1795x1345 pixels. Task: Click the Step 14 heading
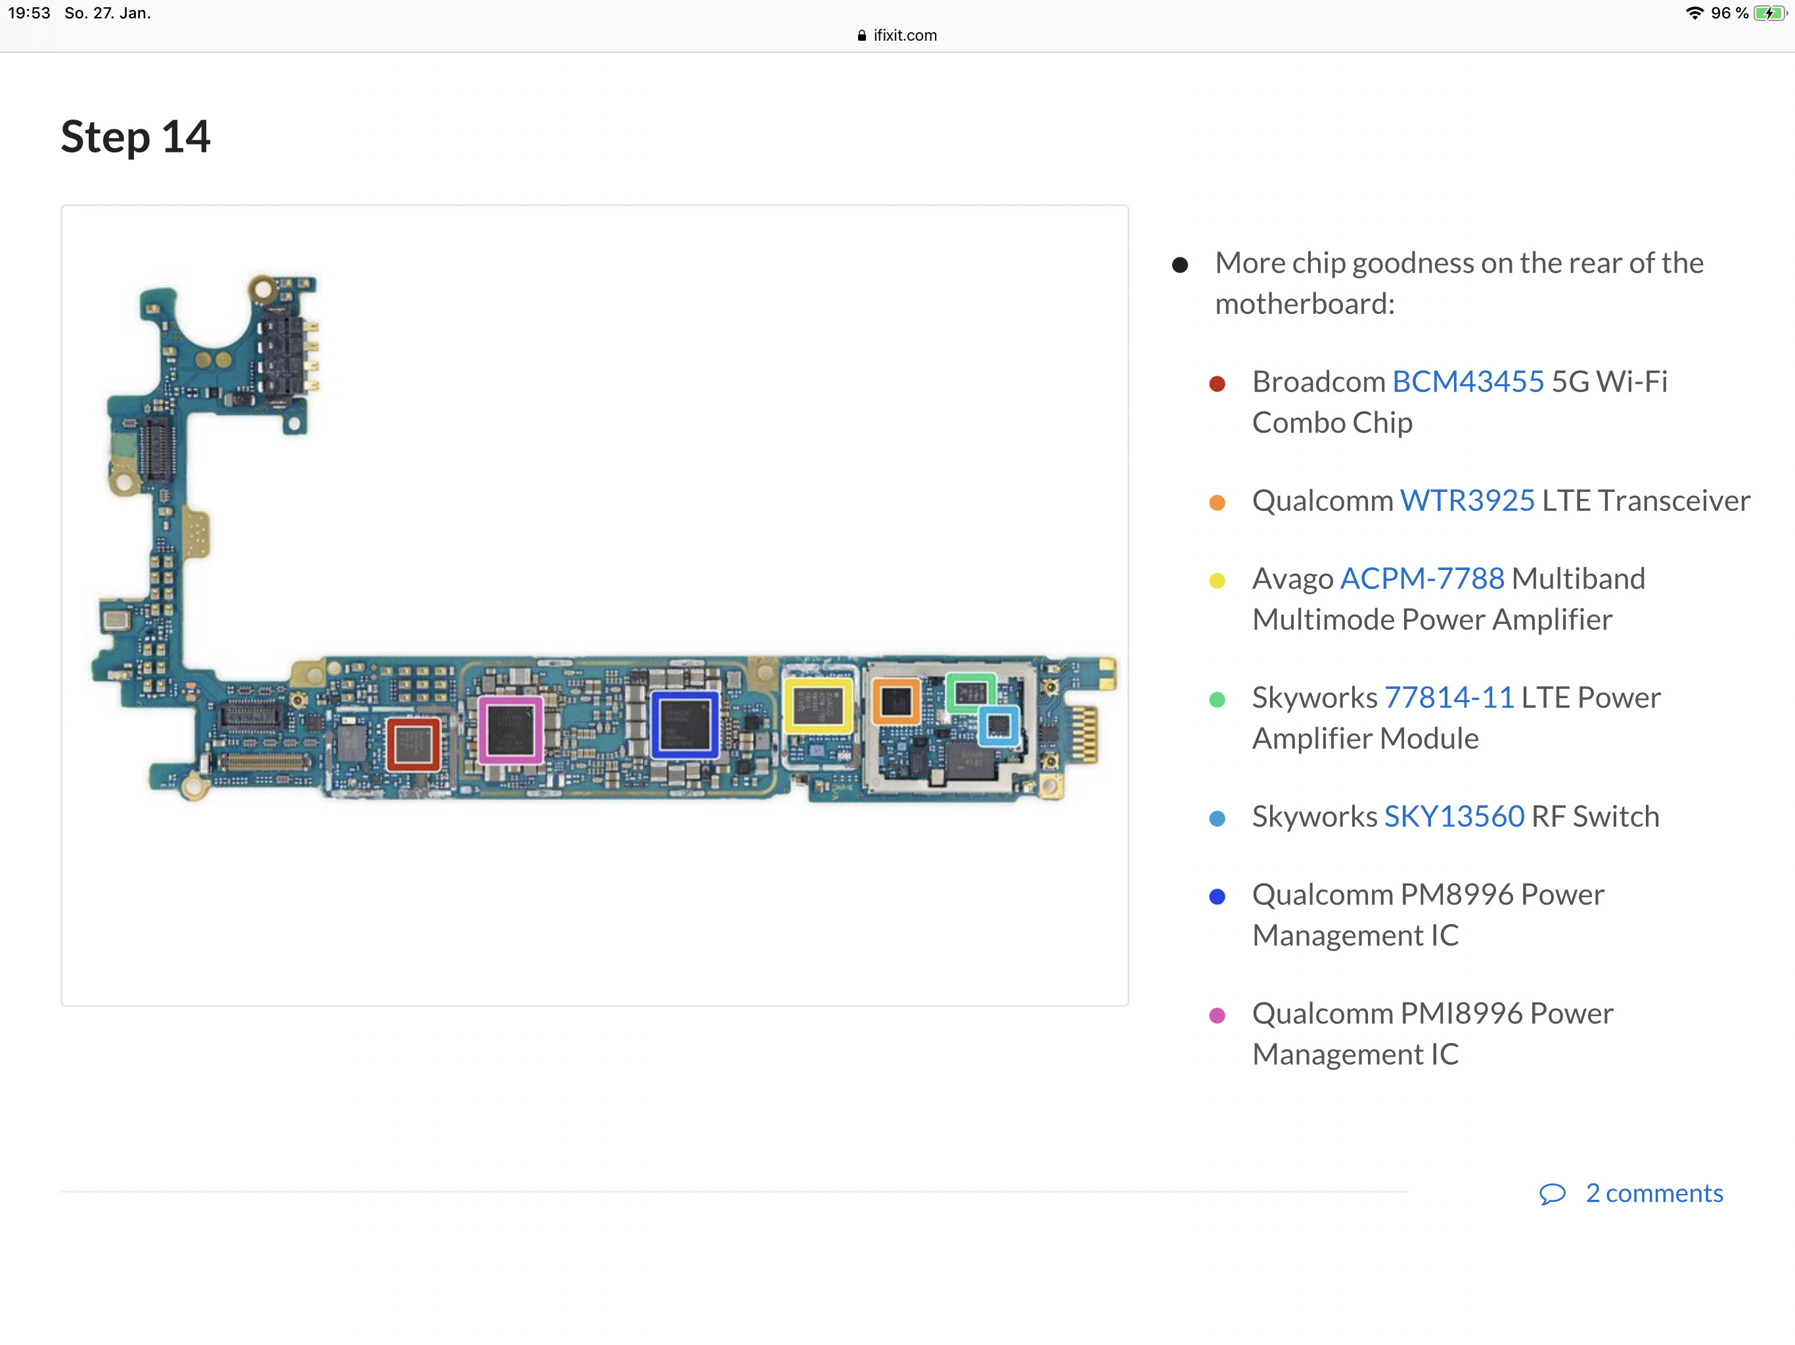tap(135, 137)
